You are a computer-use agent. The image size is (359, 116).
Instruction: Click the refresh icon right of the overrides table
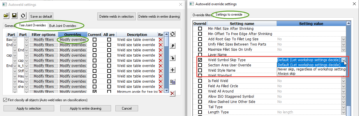[x=173, y=34]
